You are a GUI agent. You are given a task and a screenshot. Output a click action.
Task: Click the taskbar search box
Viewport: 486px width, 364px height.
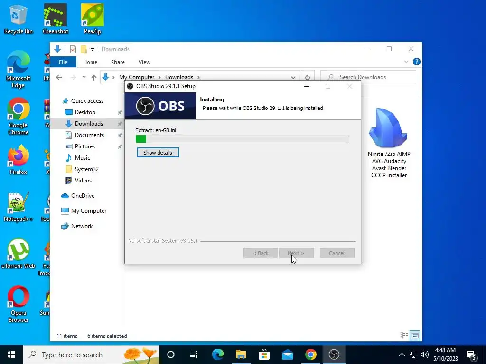point(91,355)
